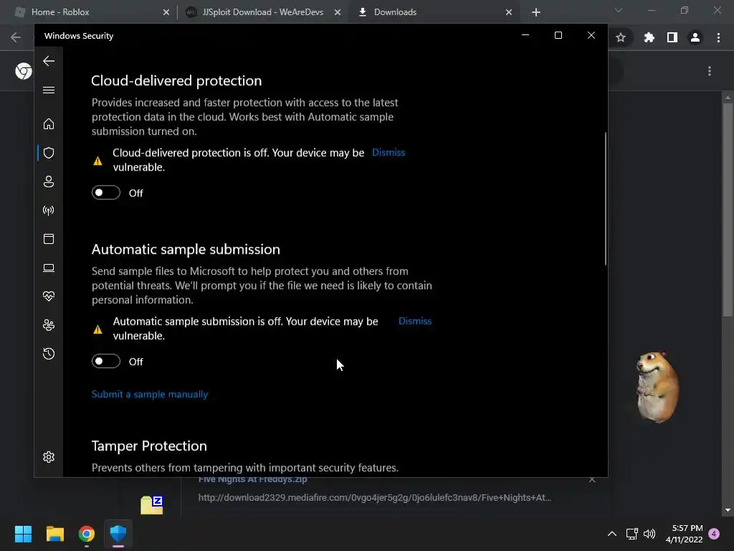Click the zip file icon in Downloads
The image size is (734, 551).
click(x=152, y=505)
